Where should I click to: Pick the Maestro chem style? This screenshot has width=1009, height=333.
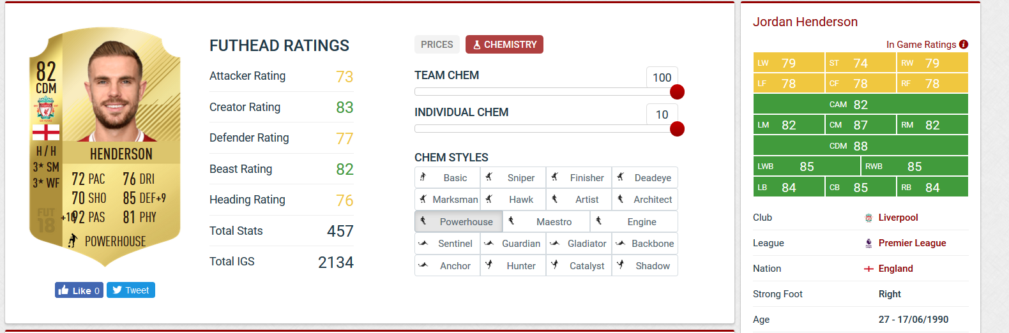click(546, 222)
